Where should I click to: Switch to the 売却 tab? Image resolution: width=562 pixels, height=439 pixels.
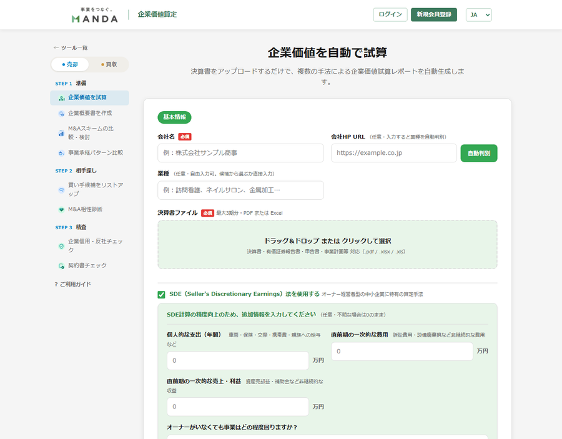coord(70,64)
